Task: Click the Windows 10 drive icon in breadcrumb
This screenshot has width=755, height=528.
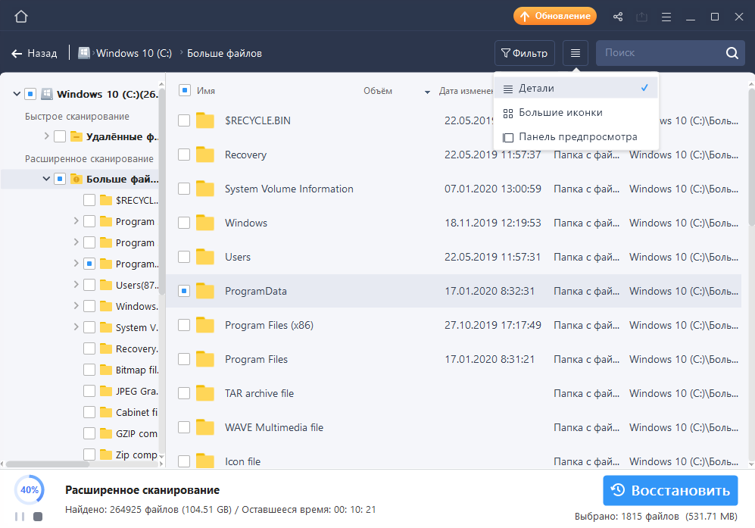Action: [x=84, y=53]
